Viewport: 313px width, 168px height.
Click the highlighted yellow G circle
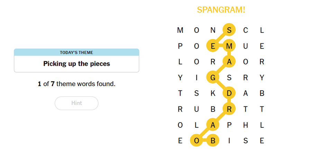click(213, 77)
